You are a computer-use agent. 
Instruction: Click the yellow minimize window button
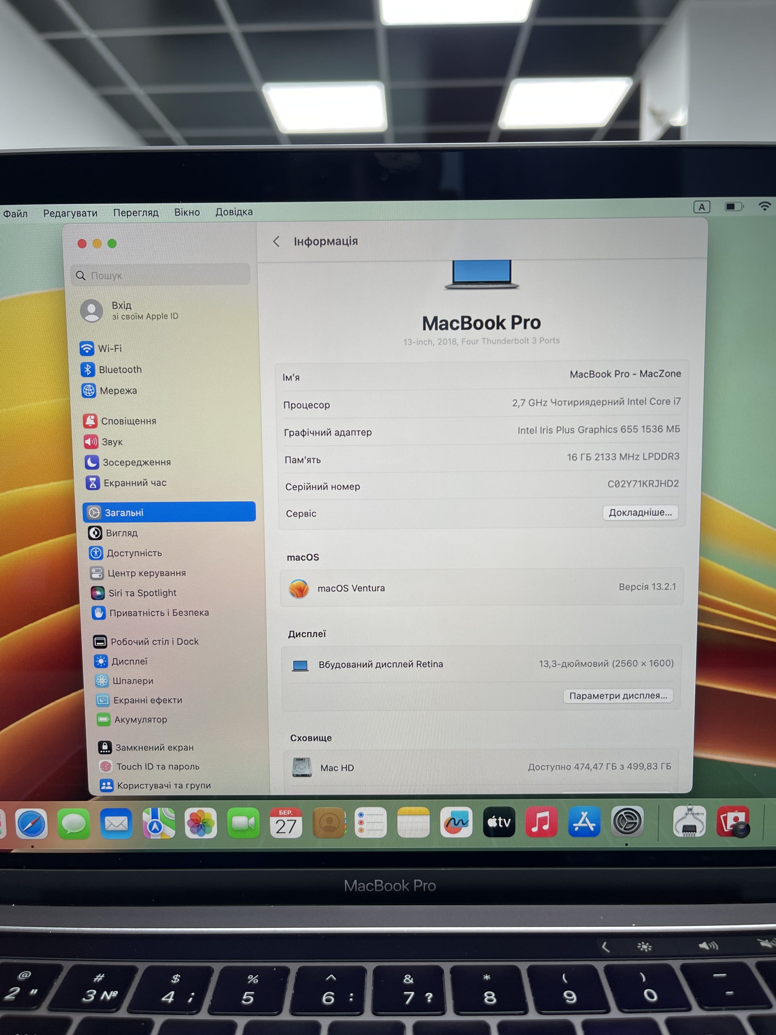97,243
